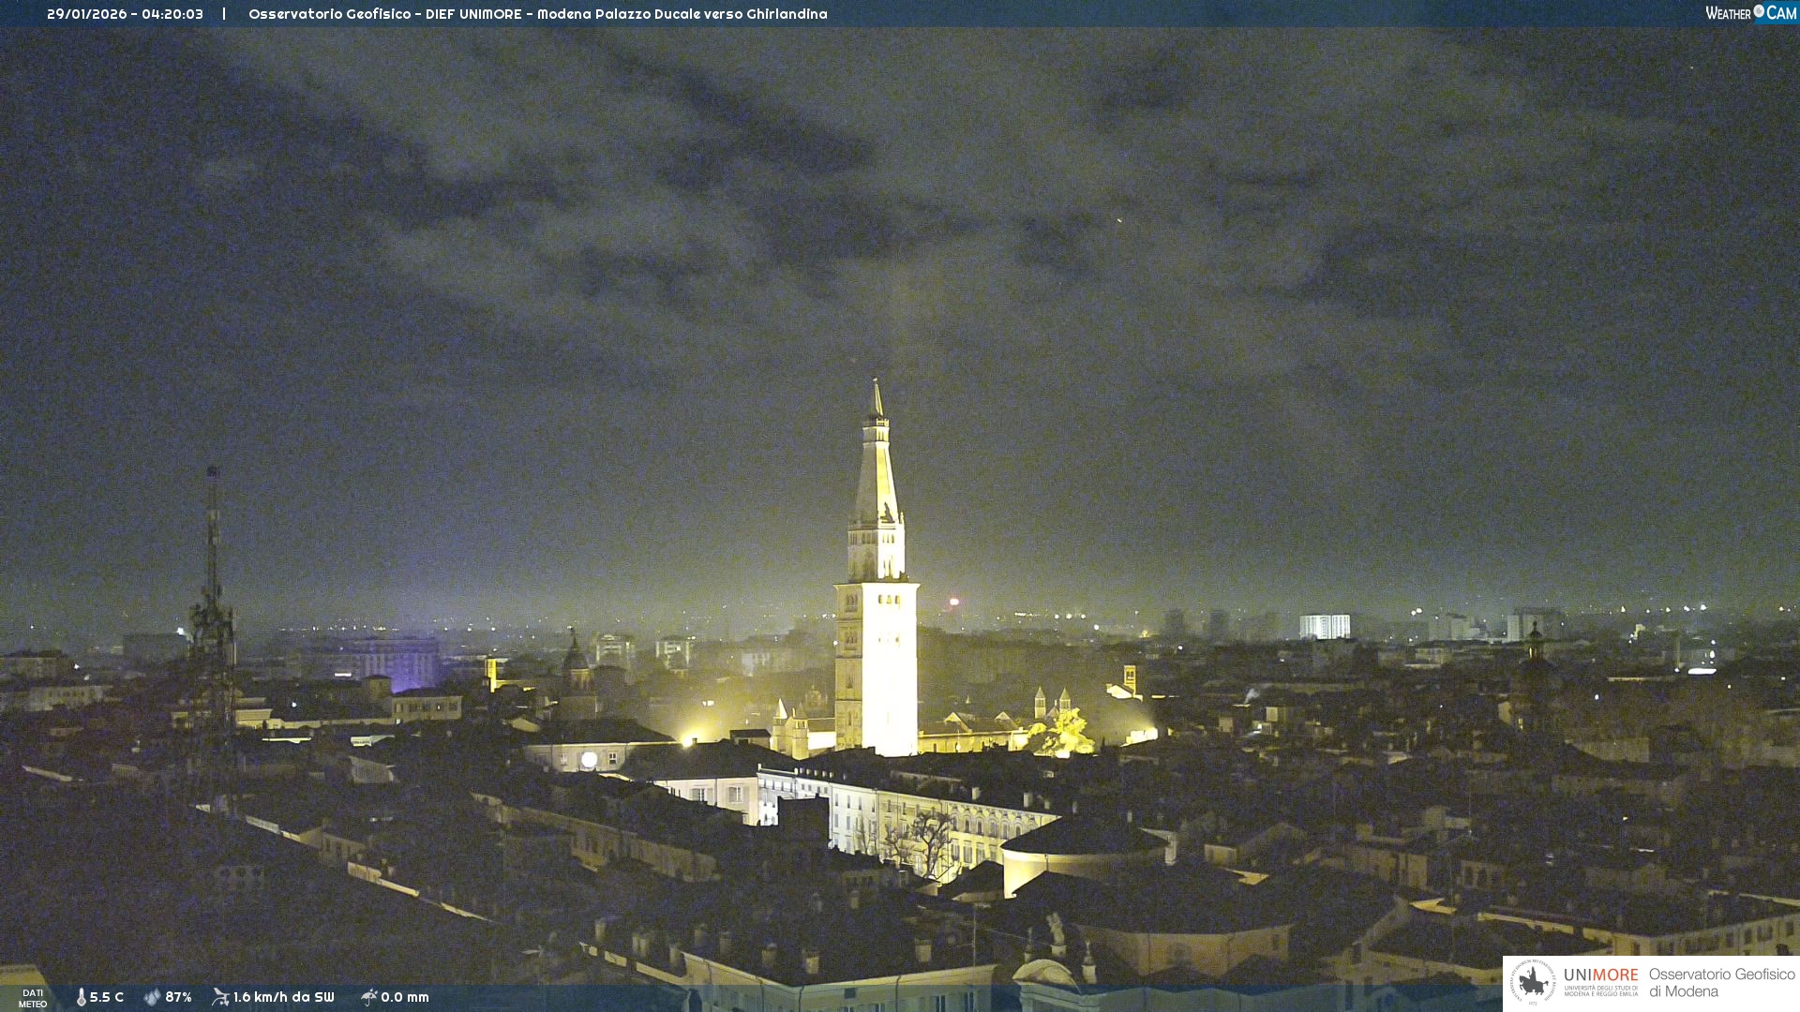Select the 1.6 km/h da SW wind reading
The width and height of the screenshot is (1800, 1012).
tap(283, 997)
